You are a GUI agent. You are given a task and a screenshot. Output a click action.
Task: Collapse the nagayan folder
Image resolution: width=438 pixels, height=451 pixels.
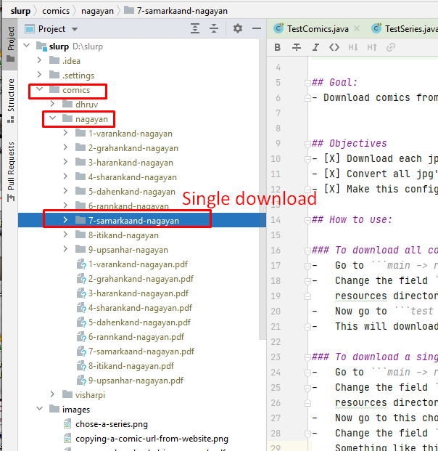click(x=52, y=118)
